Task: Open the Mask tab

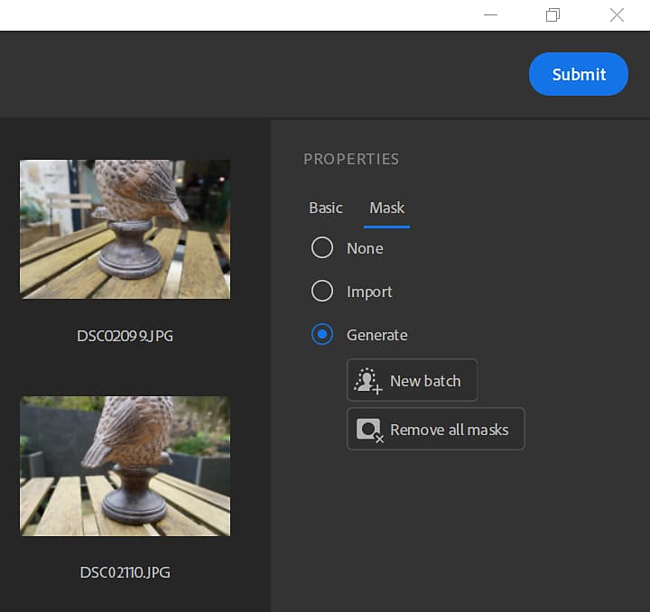Action: point(386,208)
